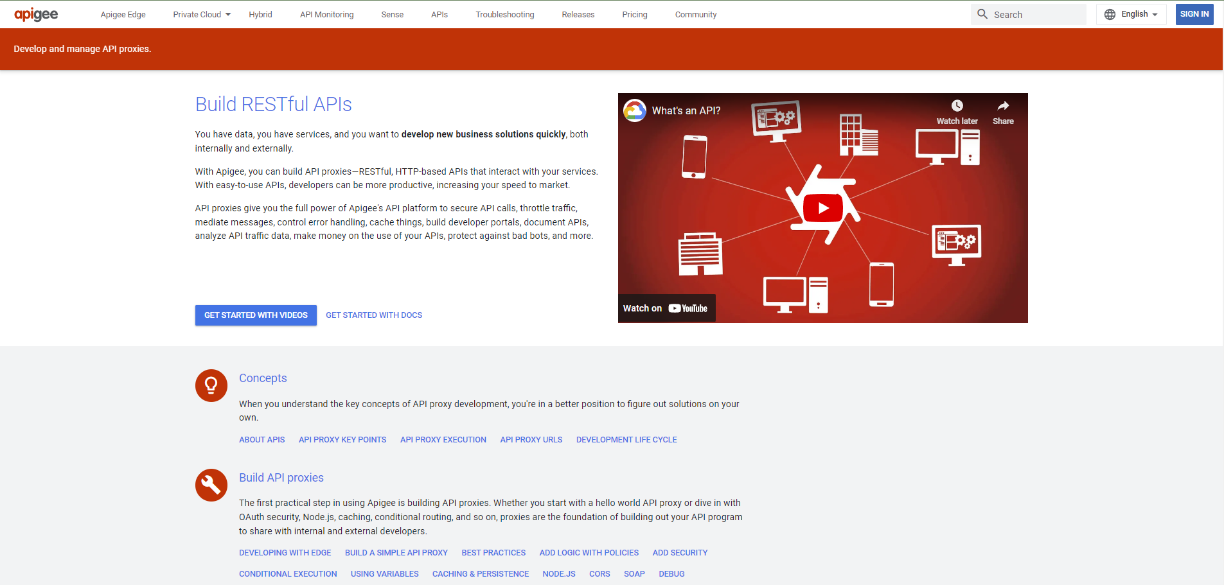Click the Apigee logo
The height and width of the screenshot is (585, 1224).
(36, 14)
